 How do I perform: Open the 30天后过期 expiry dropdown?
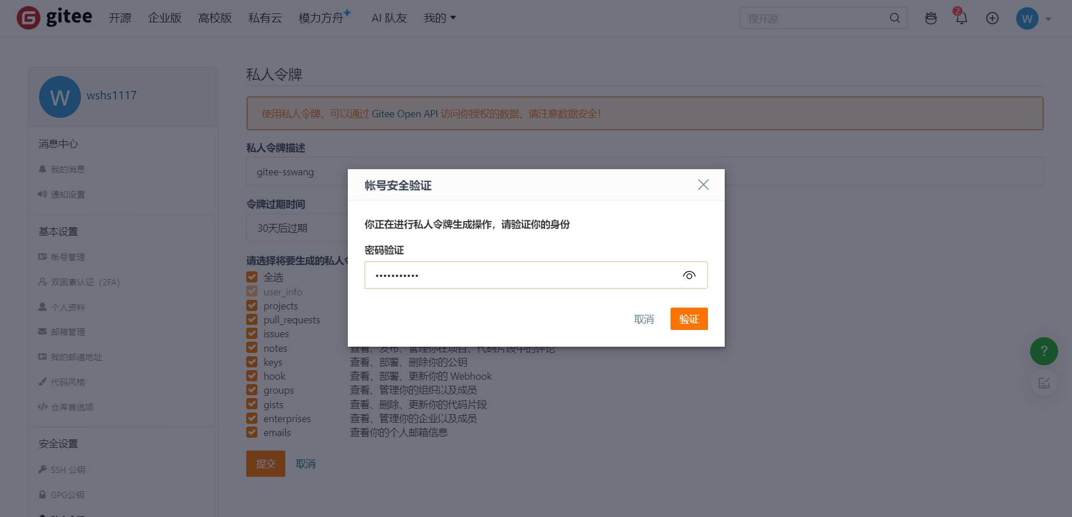pyautogui.click(x=297, y=228)
